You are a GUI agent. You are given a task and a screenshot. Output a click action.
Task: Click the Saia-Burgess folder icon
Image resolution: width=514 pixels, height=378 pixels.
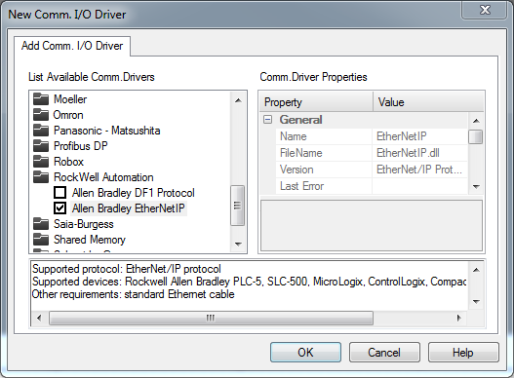pyautogui.click(x=41, y=224)
